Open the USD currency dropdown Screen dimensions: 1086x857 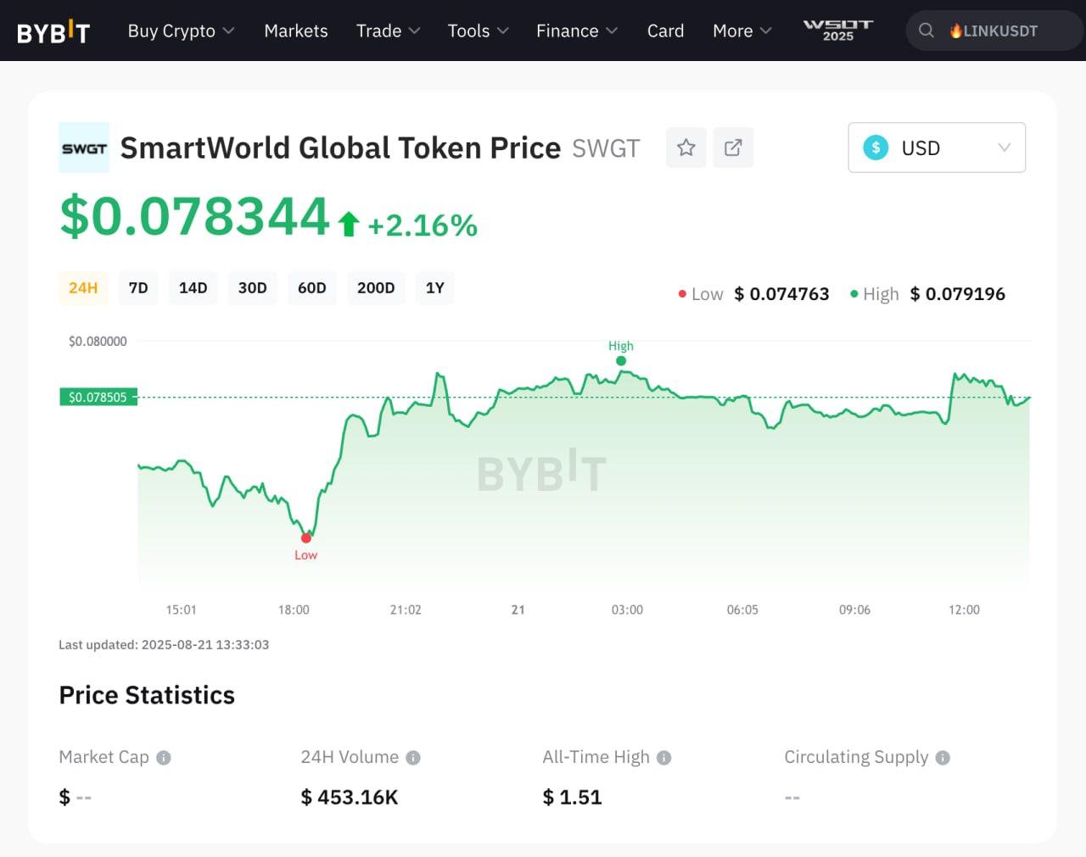(x=937, y=147)
